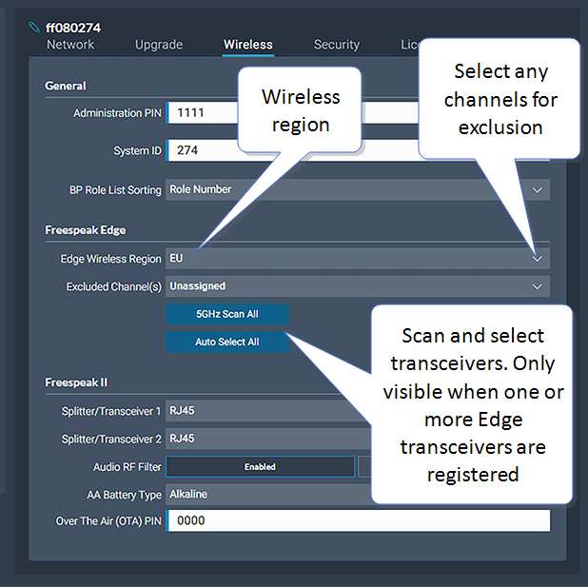Open the BP Role List Sorting dropdown
The width and height of the screenshot is (588, 587).
pyautogui.click(x=358, y=189)
